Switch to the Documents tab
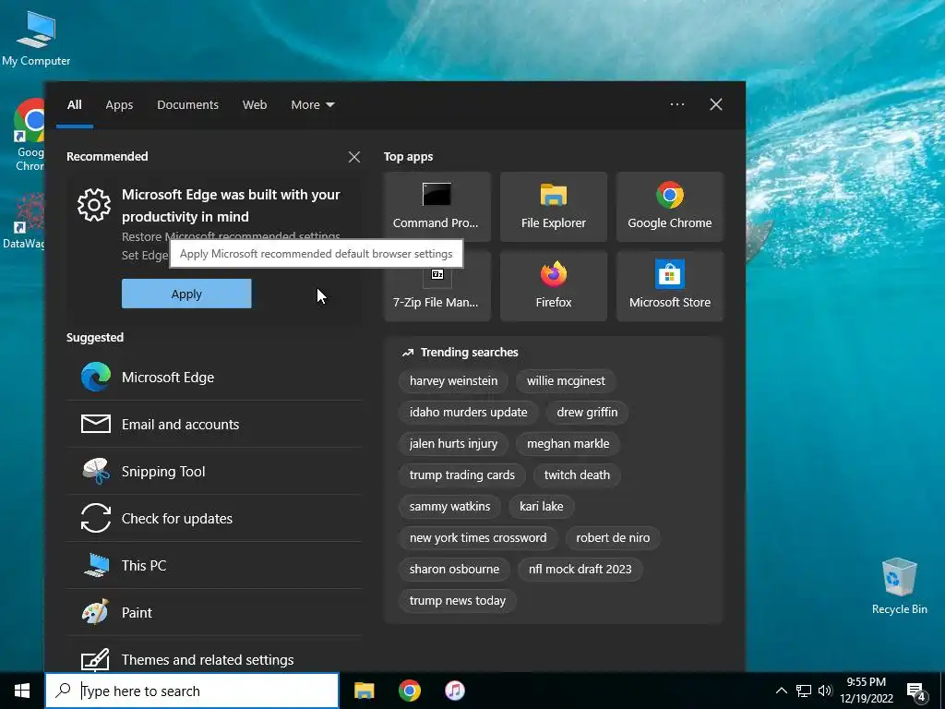The height and width of the screenshot is (709, 945). click(187, 105)
